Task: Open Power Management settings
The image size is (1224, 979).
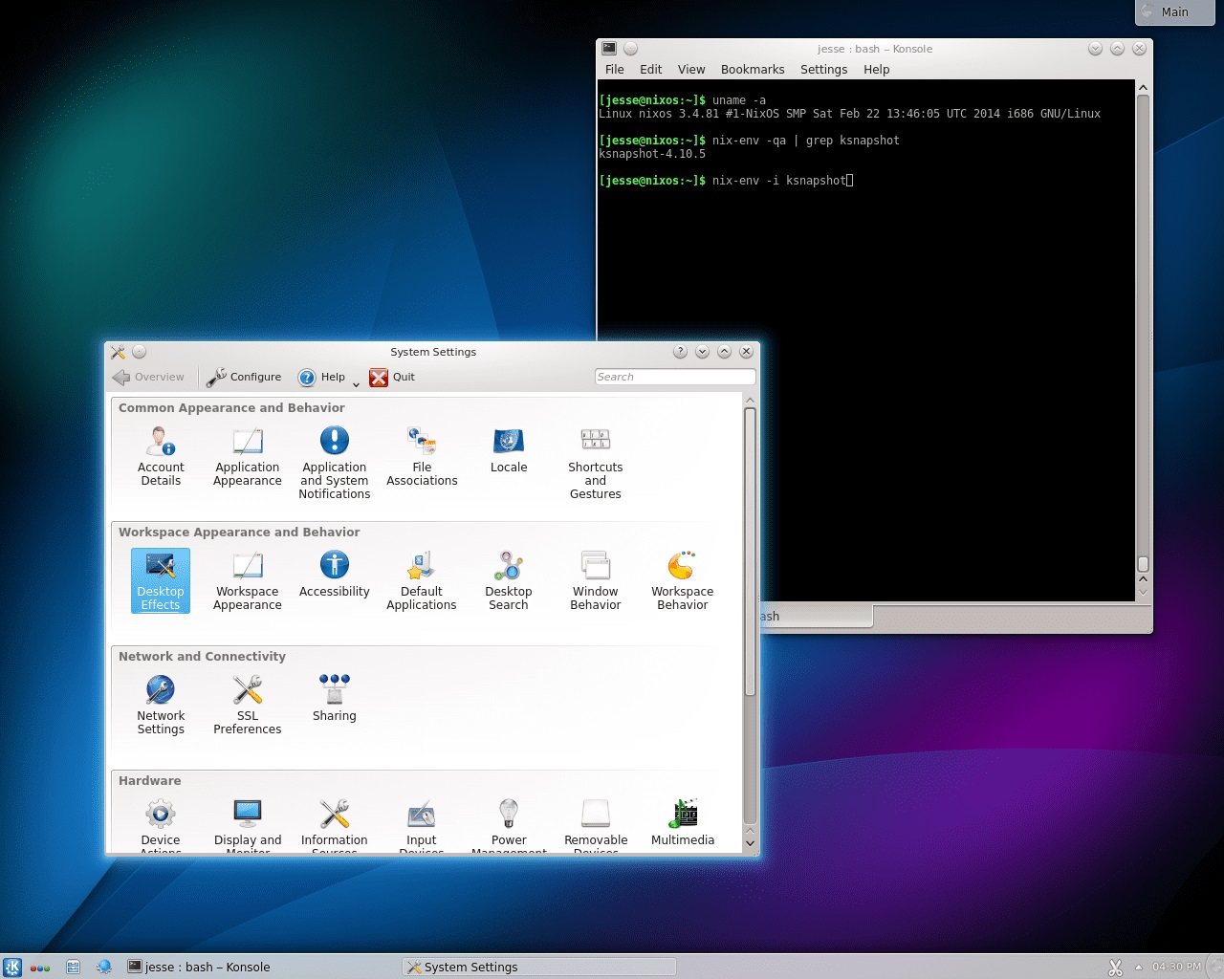Action: click(x=509, y=824)
